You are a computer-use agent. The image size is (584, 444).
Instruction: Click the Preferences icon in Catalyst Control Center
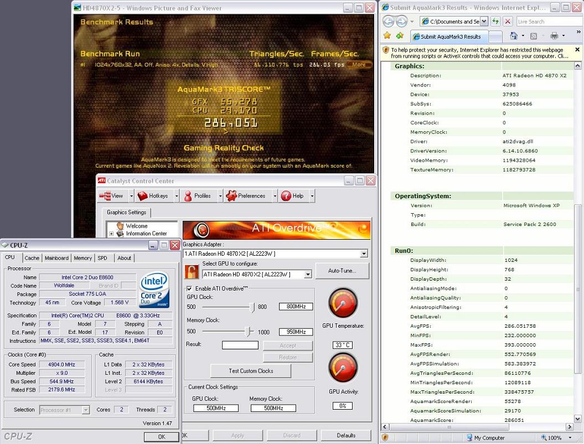click(231, 196)
